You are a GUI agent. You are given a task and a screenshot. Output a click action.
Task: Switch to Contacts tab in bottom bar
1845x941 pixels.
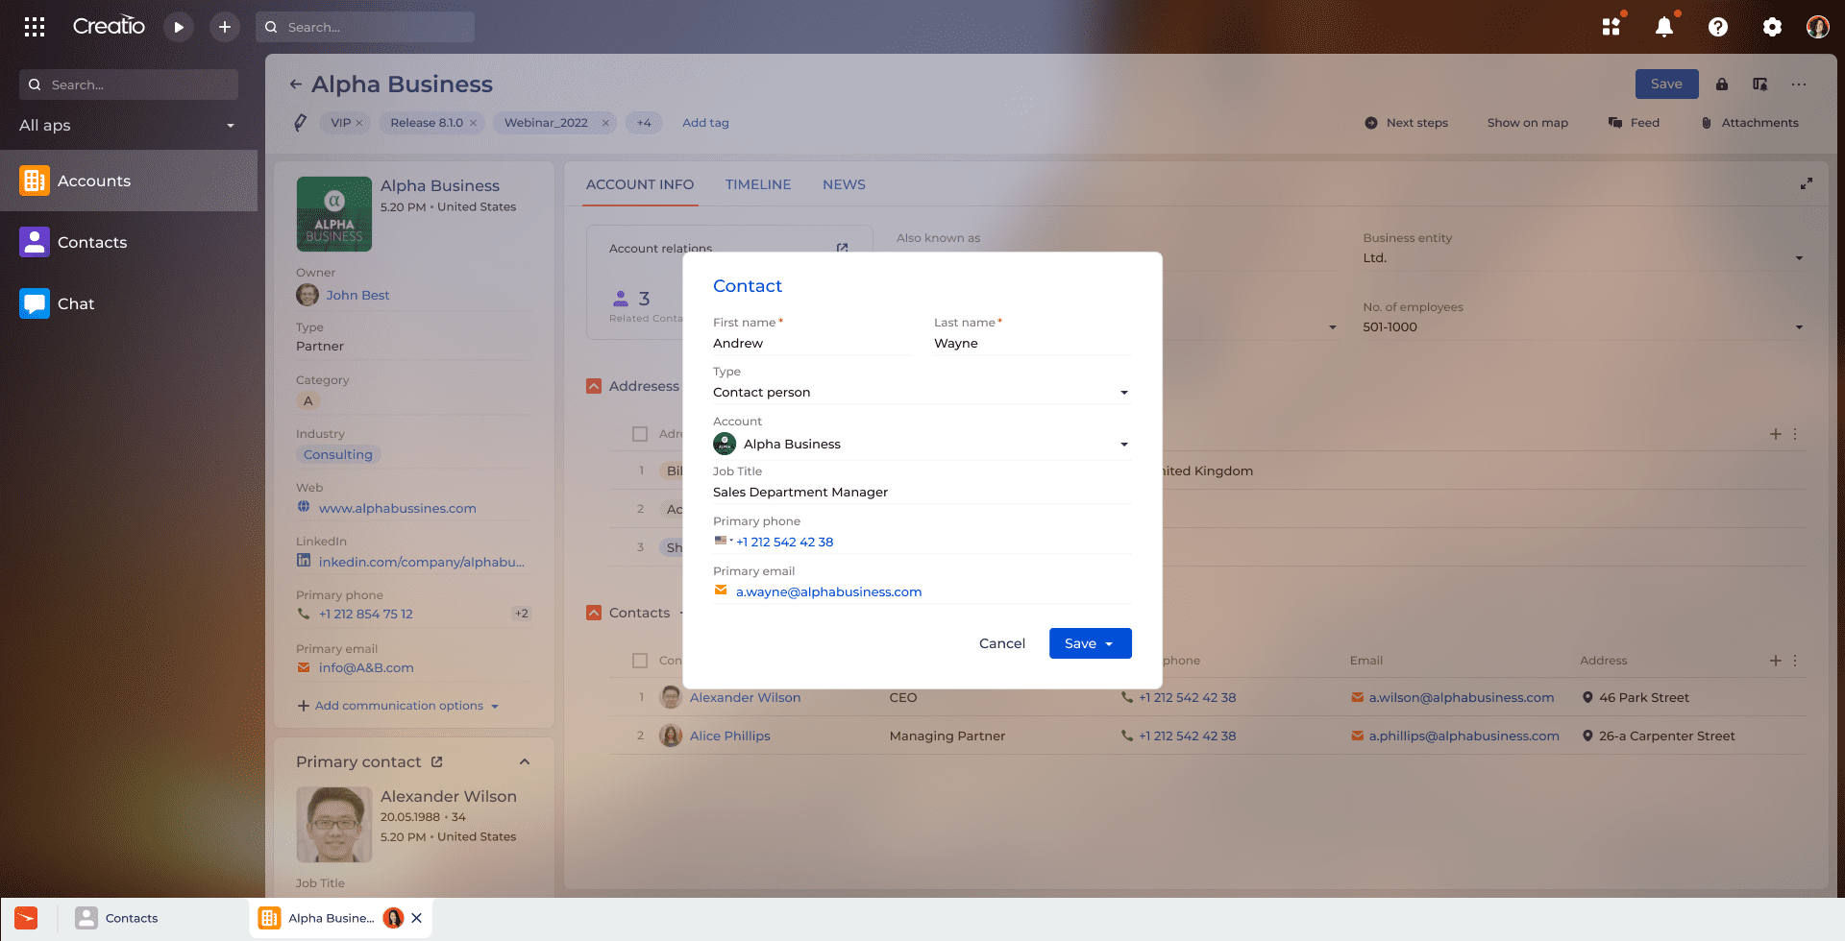pos(117,918)
